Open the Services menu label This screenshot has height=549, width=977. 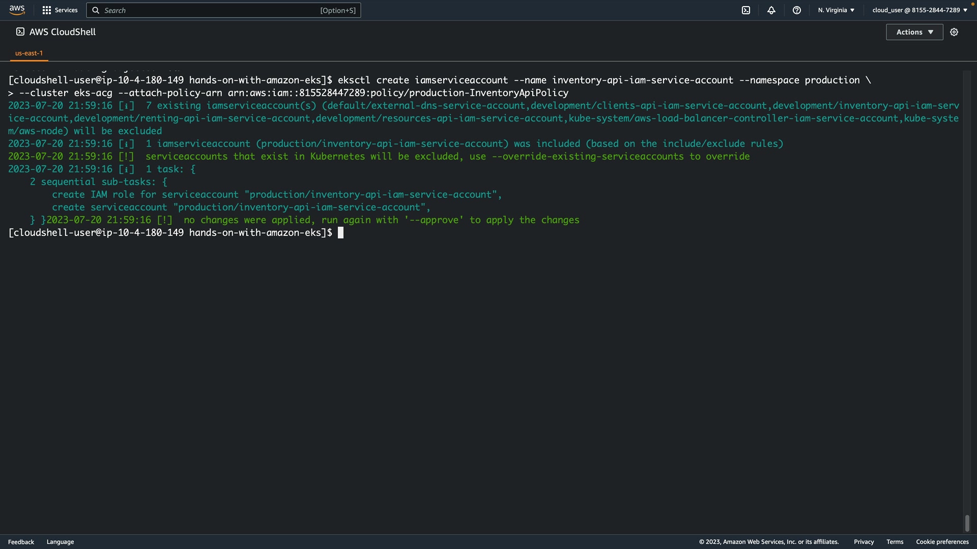[66, 10]
